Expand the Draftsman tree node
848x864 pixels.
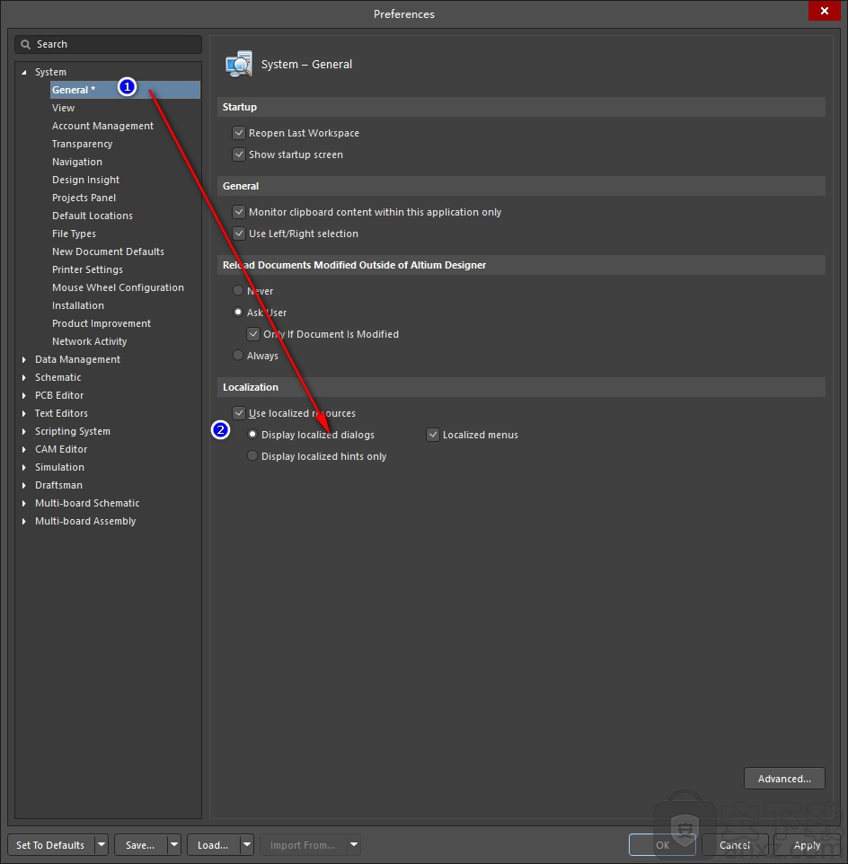(x=23, y=486)
